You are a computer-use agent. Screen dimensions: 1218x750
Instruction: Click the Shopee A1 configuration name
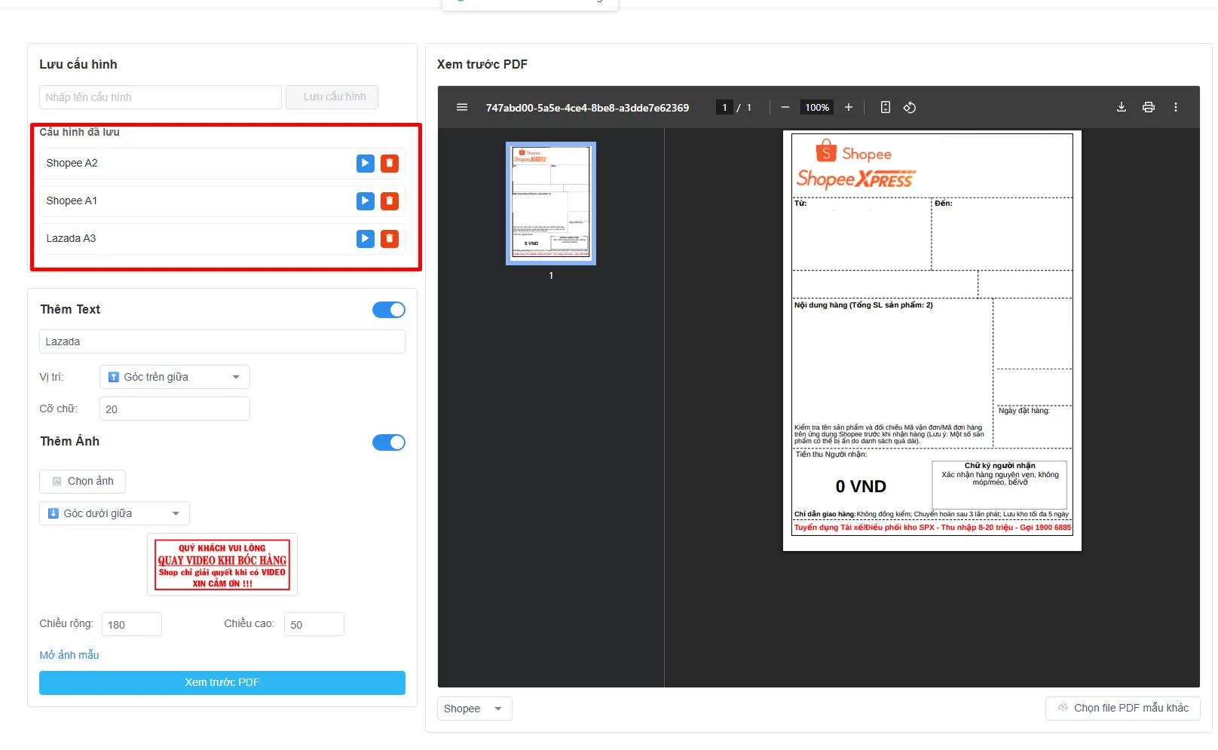click(x=72, y=201)
